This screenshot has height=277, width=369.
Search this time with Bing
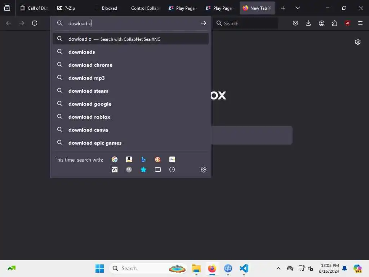143,159
